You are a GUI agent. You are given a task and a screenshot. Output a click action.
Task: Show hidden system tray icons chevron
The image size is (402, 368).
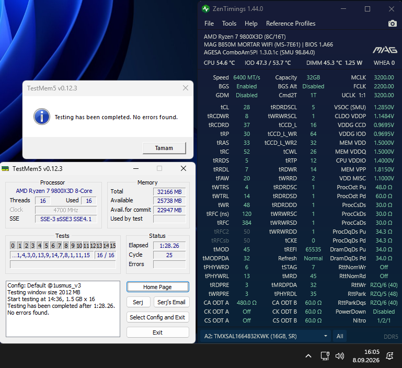coord(308,356)
